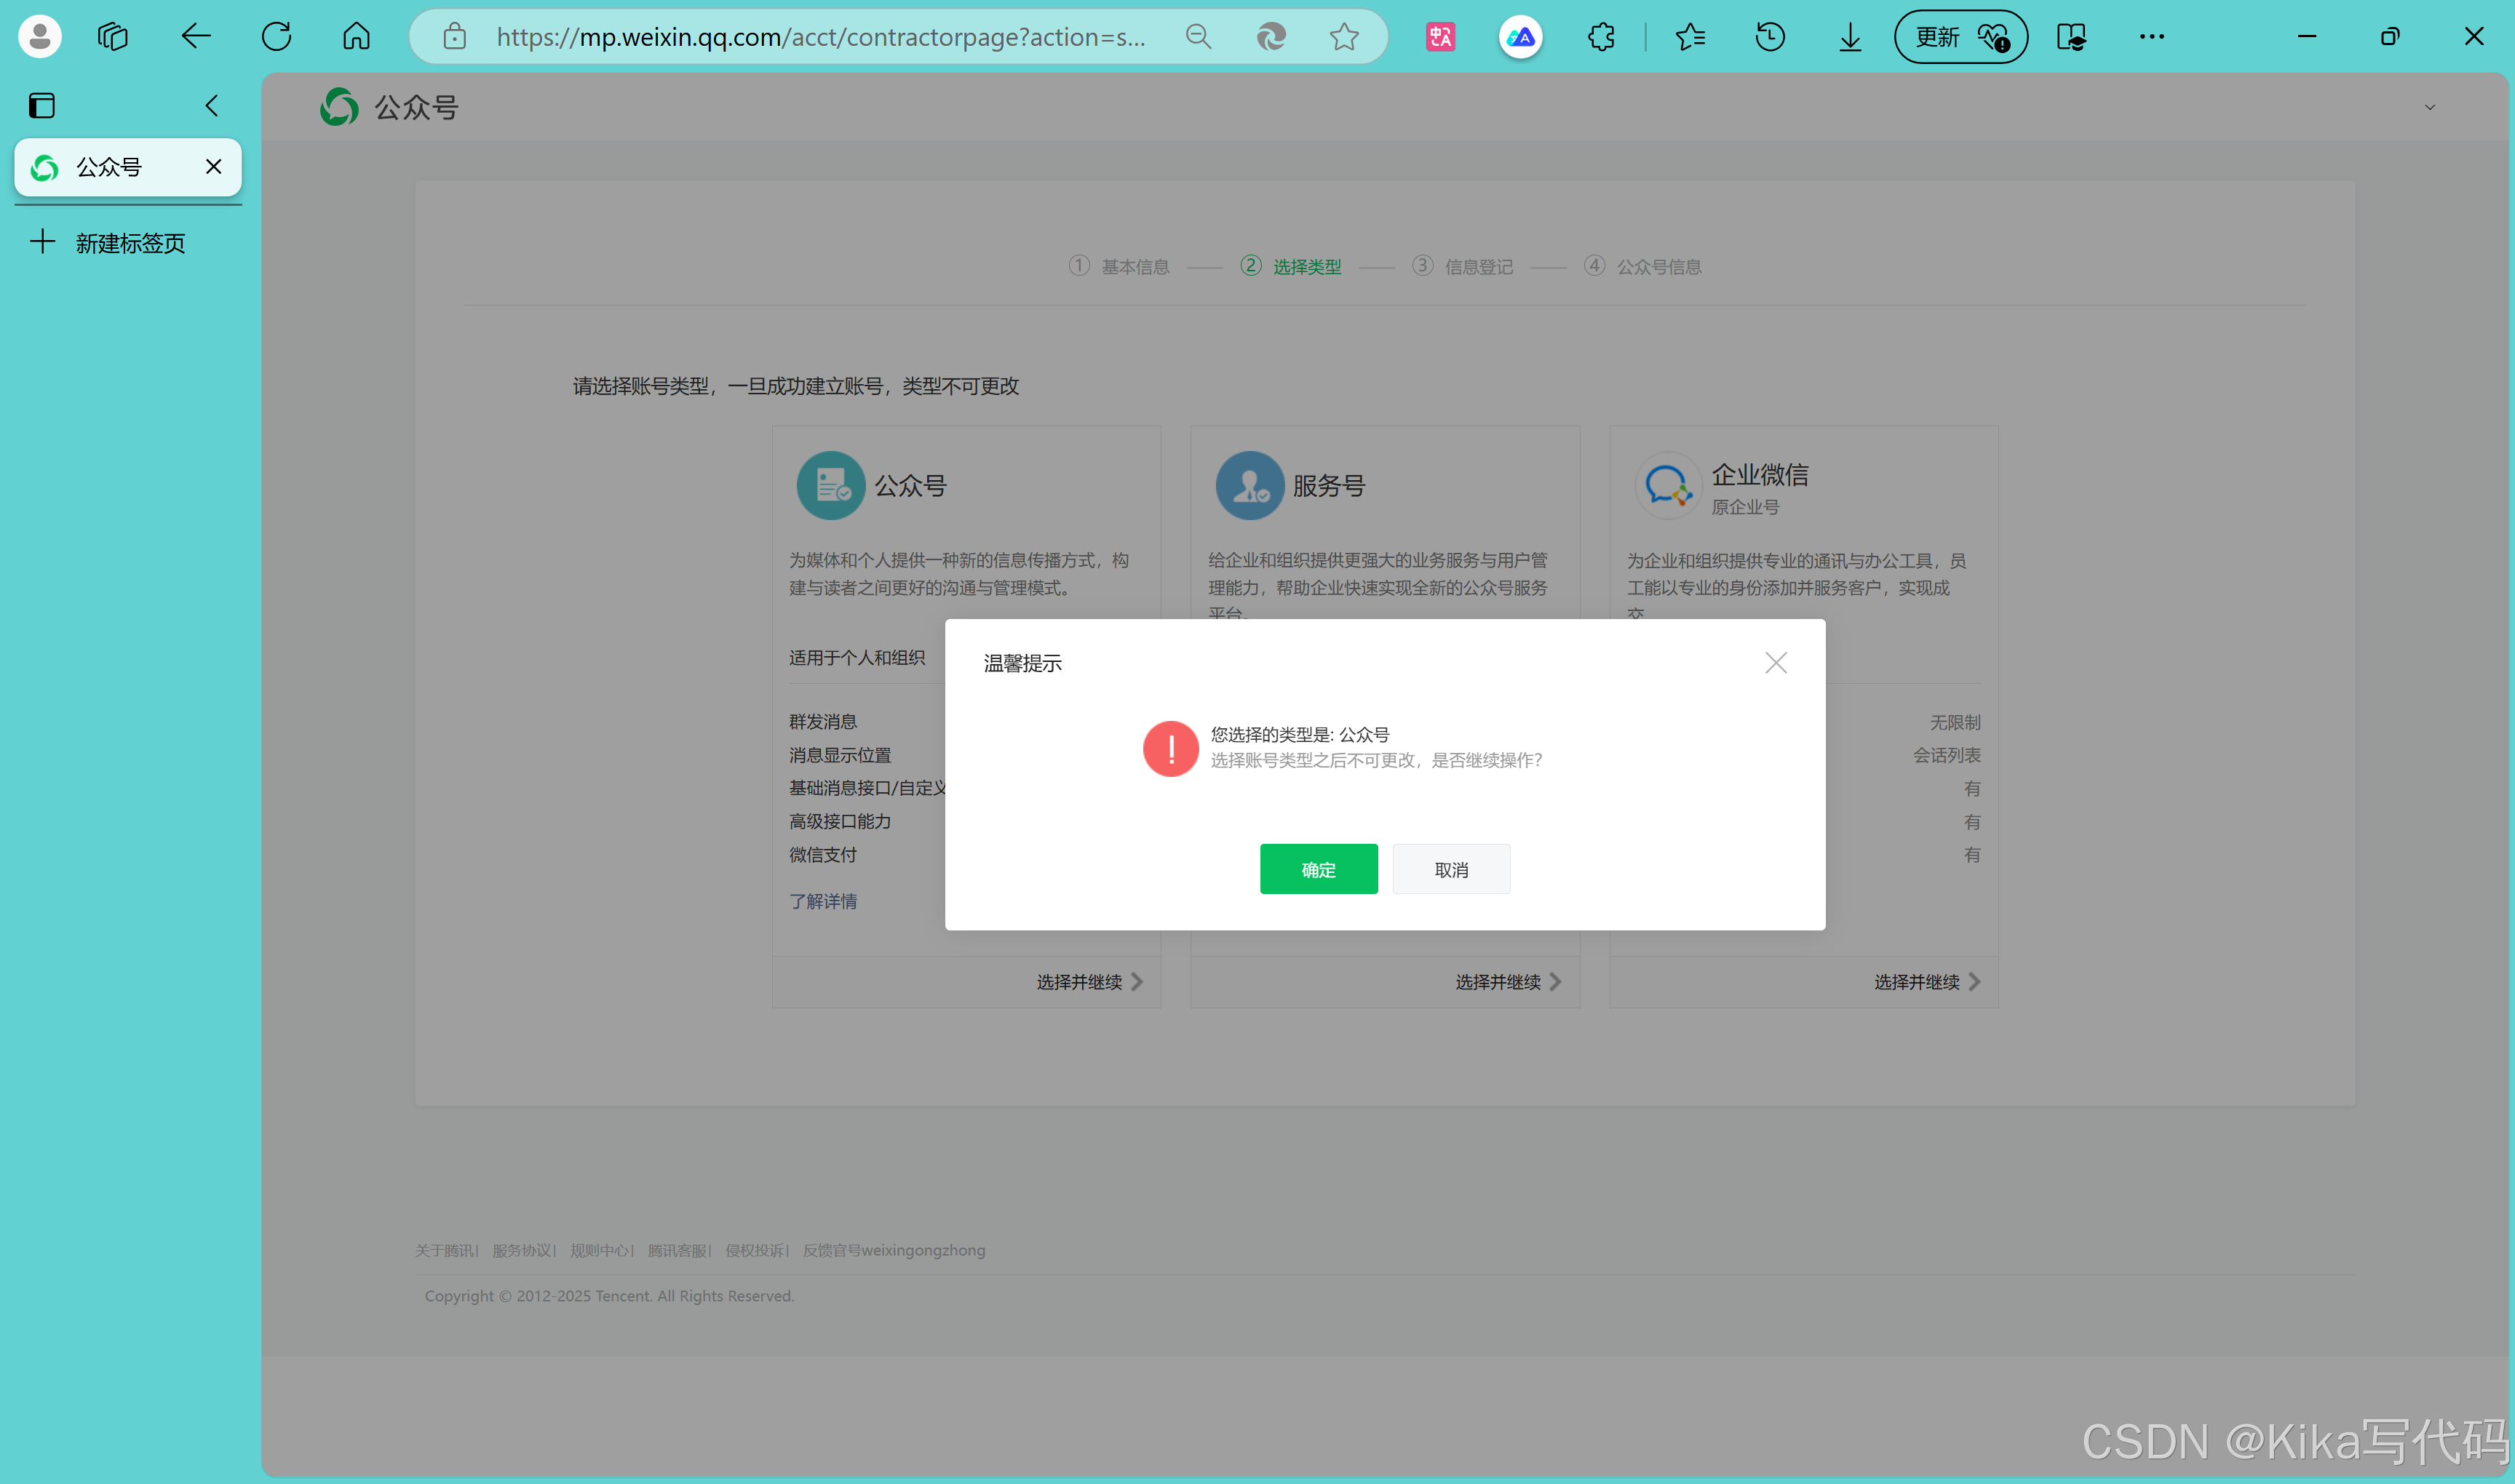
Task: Close the 温馨提示 dialog with X
Action: pyautogui.click(x=1775, y=663)
